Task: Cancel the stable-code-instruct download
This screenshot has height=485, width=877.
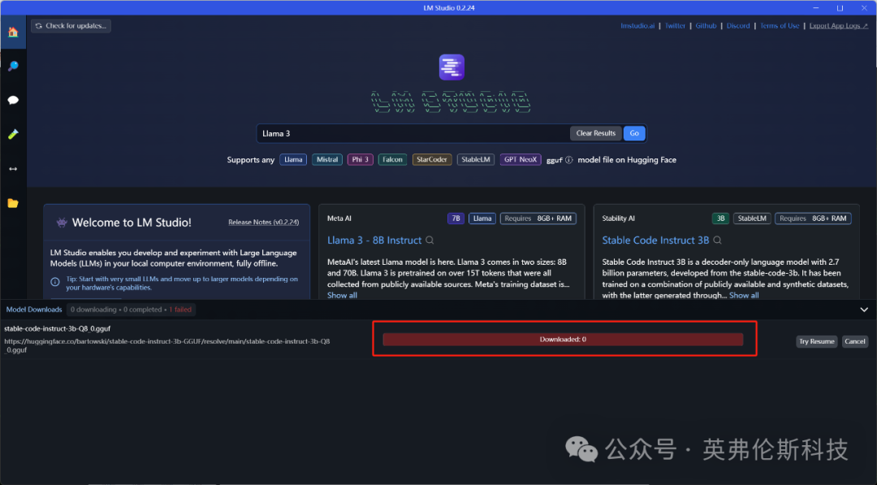Action: (854, 341)
